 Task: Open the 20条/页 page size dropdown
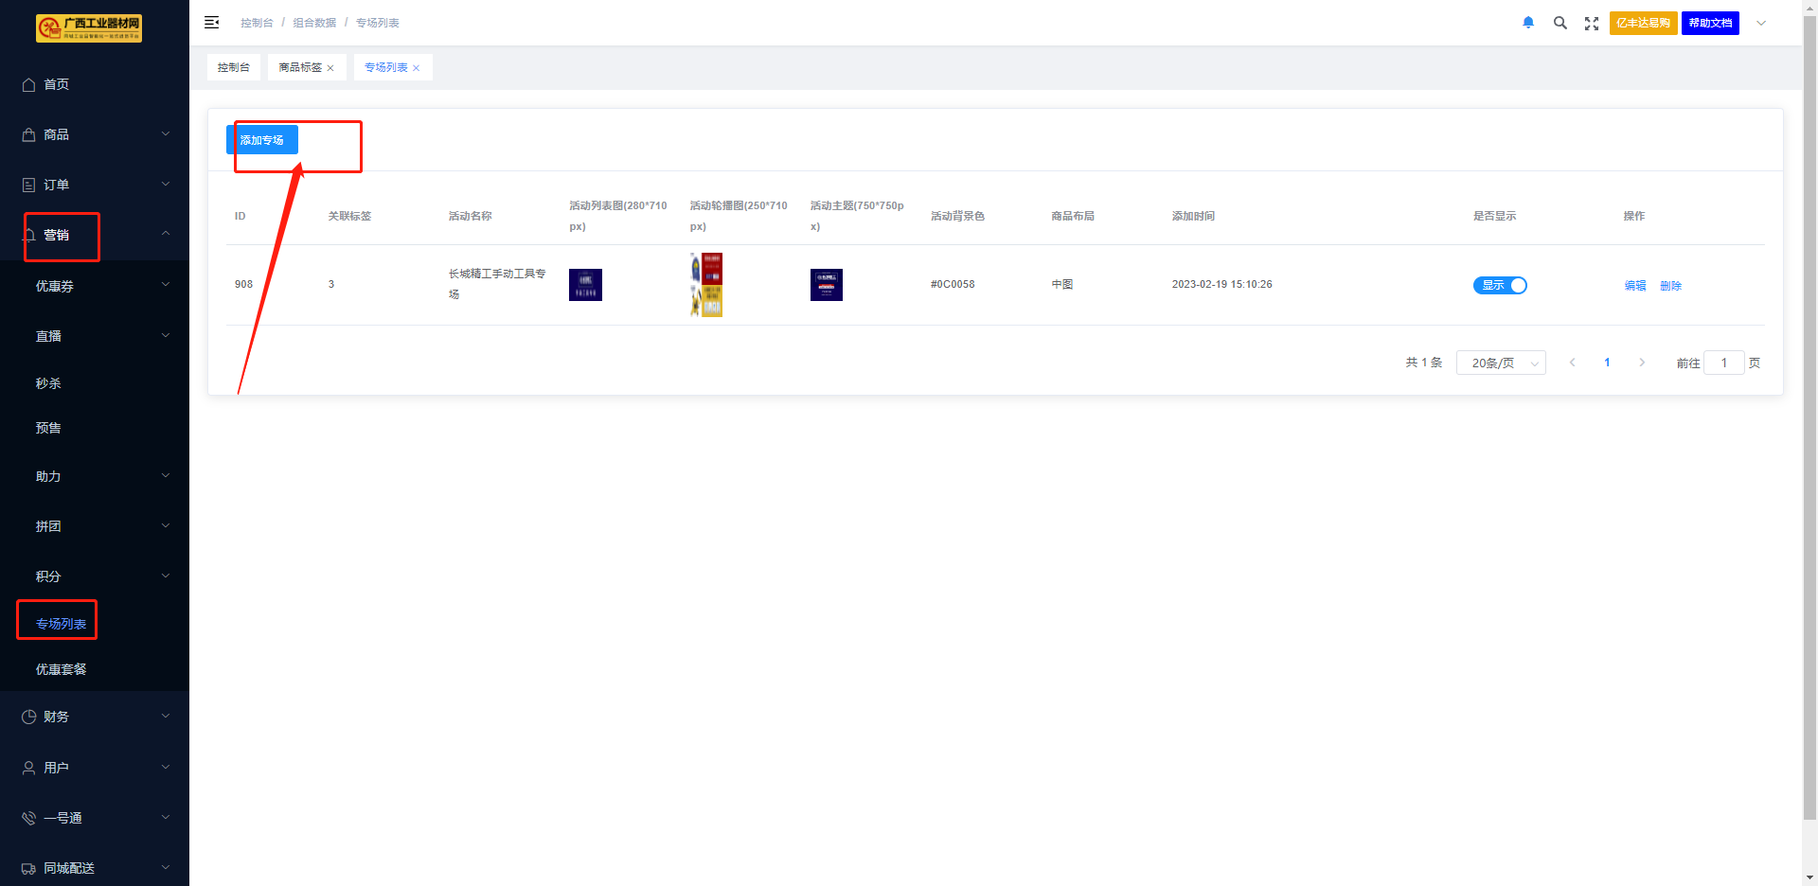(1501, 363)
